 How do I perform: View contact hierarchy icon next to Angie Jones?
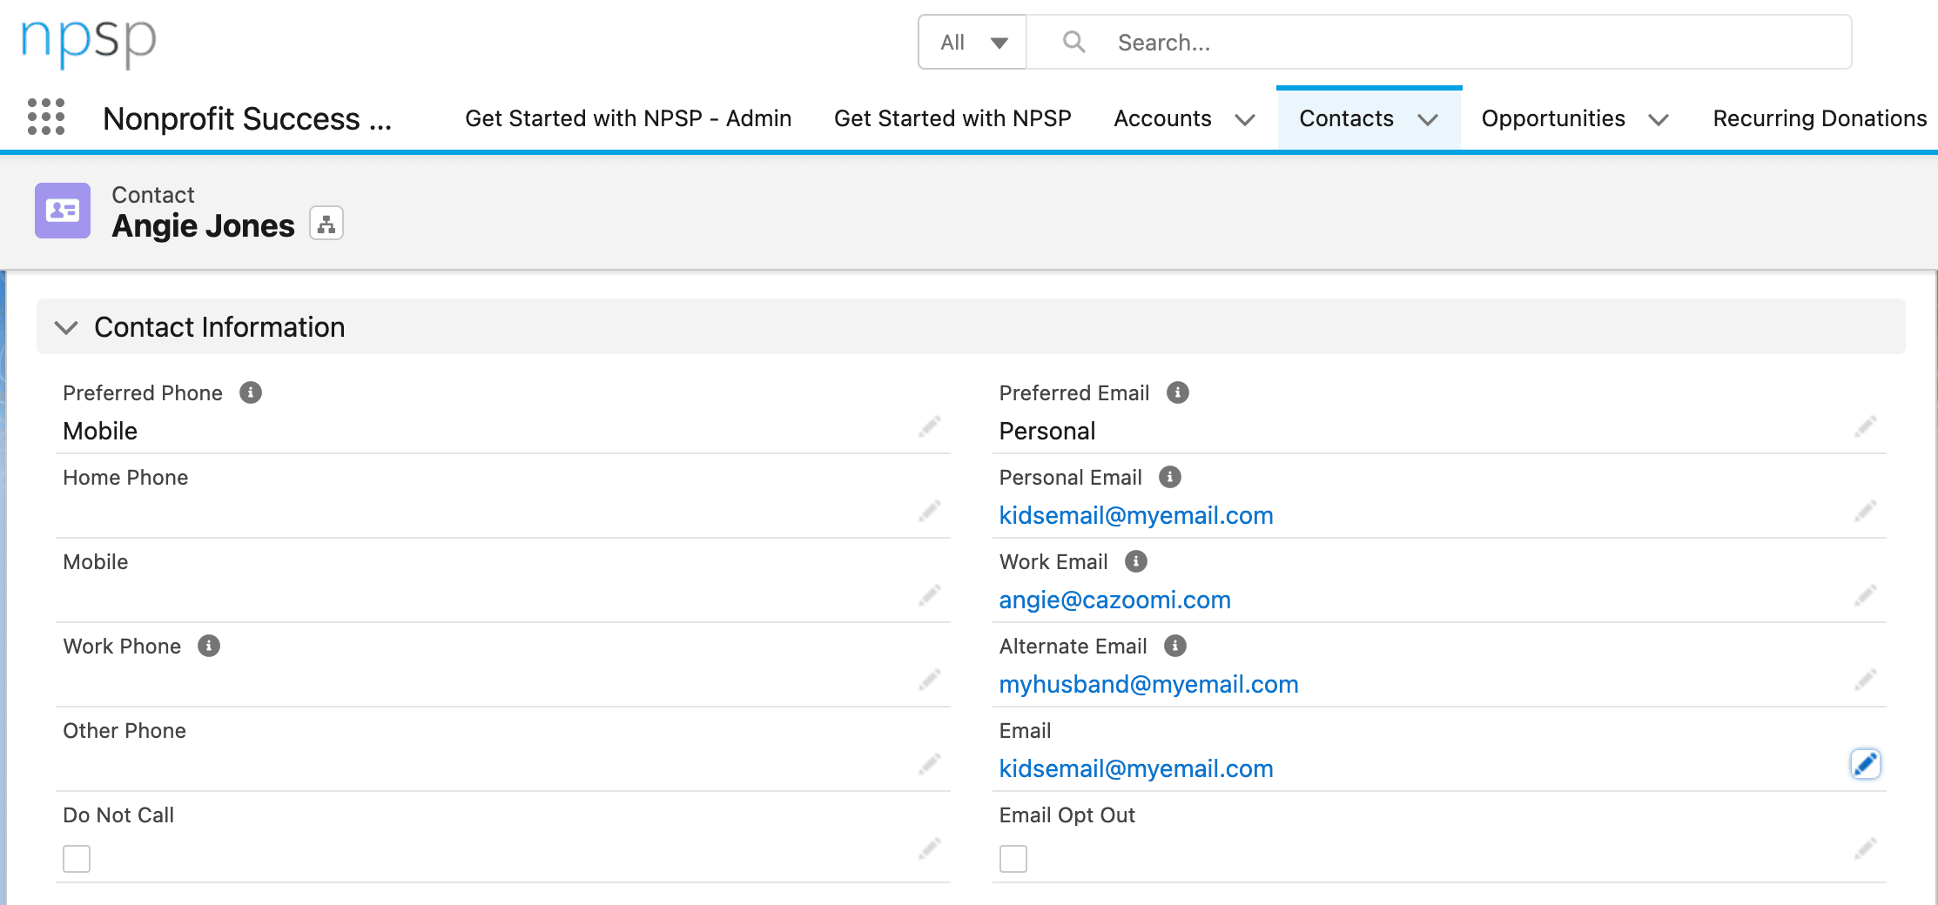(326, 224)
